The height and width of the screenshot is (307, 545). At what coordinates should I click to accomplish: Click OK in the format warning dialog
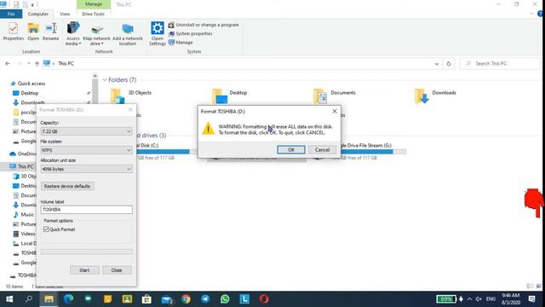pyautogui.click(x=291, y=150)
